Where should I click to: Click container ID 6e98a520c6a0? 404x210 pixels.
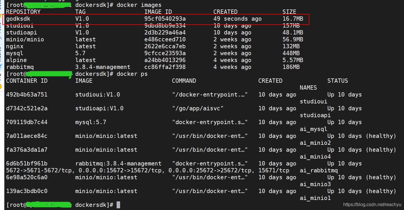click(27, 177)
